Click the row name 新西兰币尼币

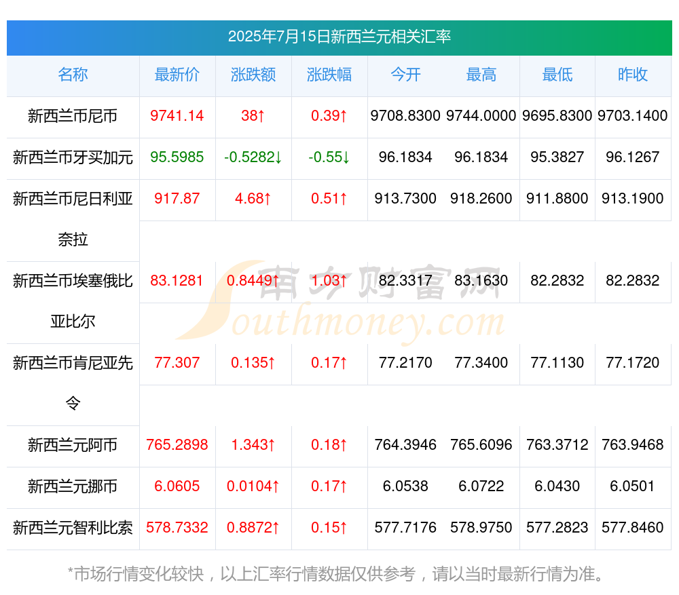click(73, 116)
